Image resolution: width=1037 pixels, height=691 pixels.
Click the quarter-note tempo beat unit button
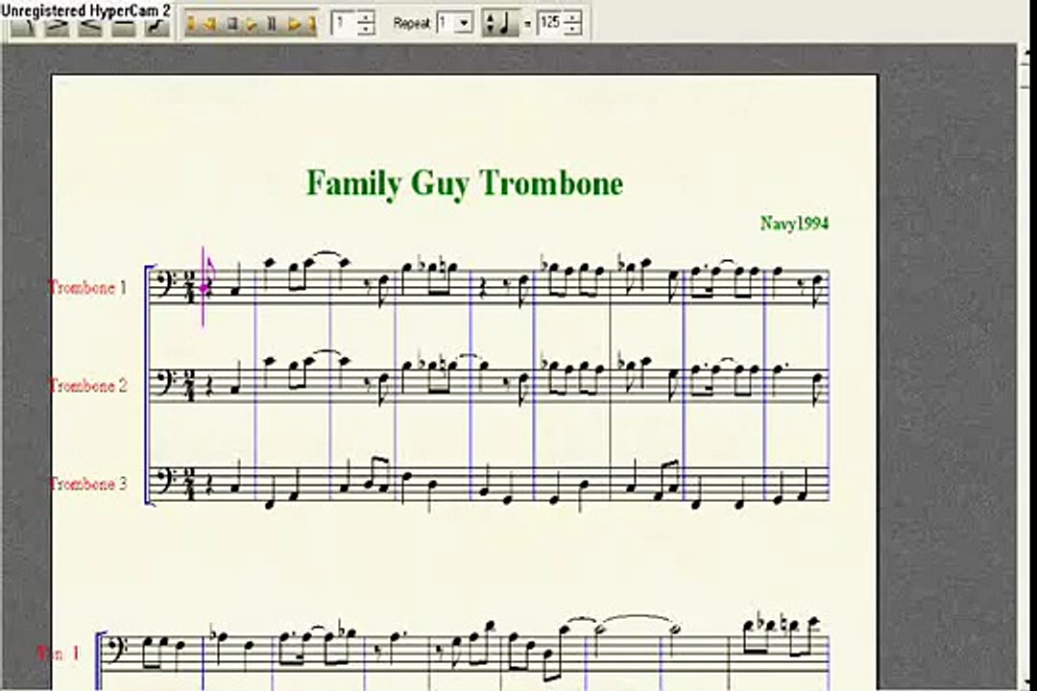coord(500,23)
